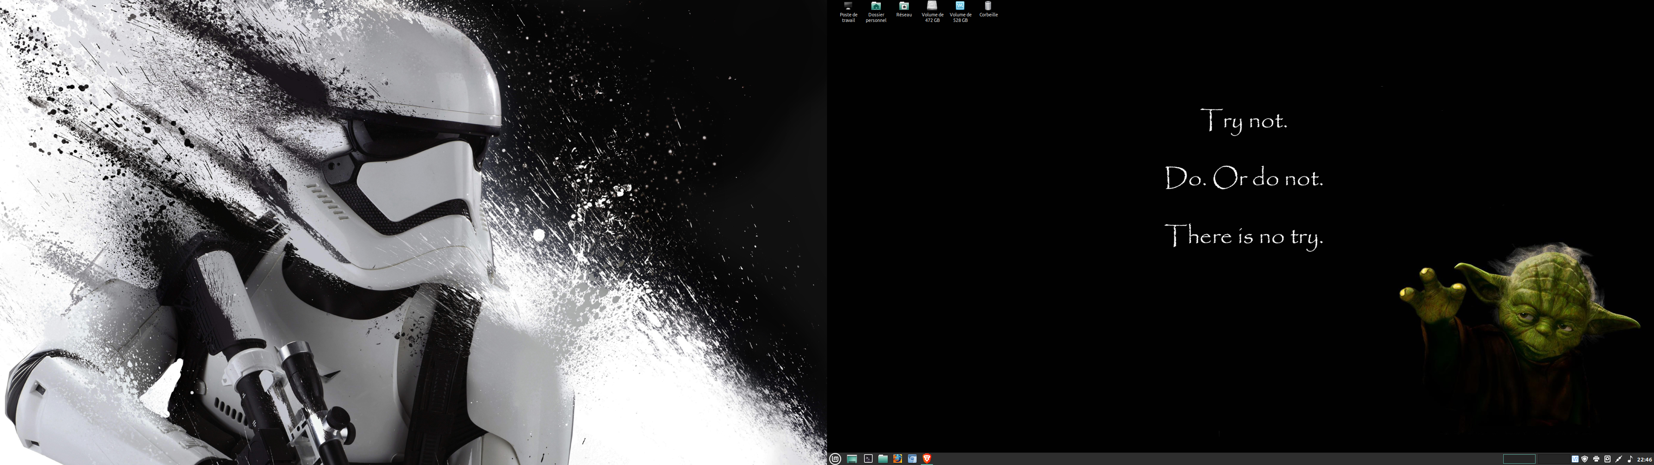Open the Linux Mint start menu
1654x465 pixels.
835,459
